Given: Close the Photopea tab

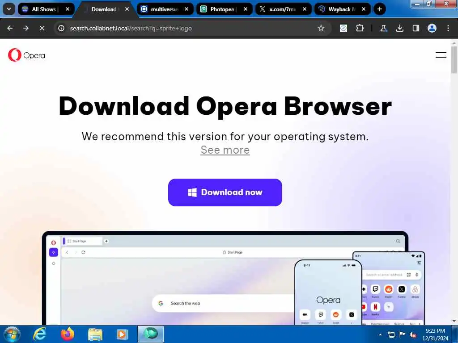Looking at the screenshot, I should coord(246,9).
